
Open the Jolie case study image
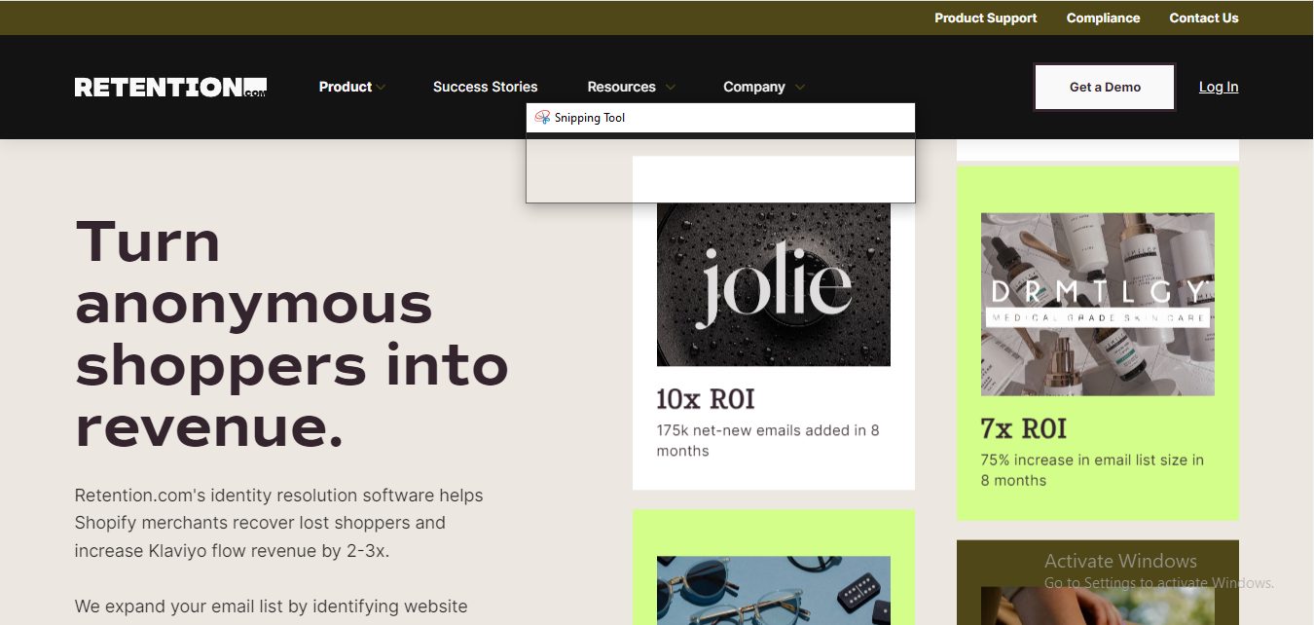tap(774, 284)
